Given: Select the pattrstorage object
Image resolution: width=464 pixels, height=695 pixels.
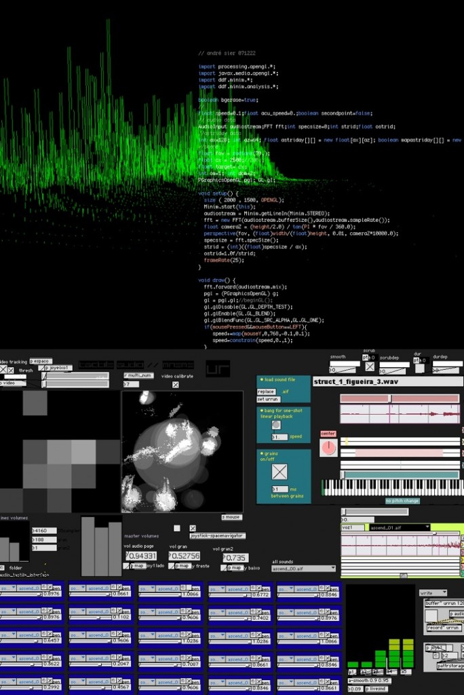Looking at the screenshot, I should coord(450,666).
